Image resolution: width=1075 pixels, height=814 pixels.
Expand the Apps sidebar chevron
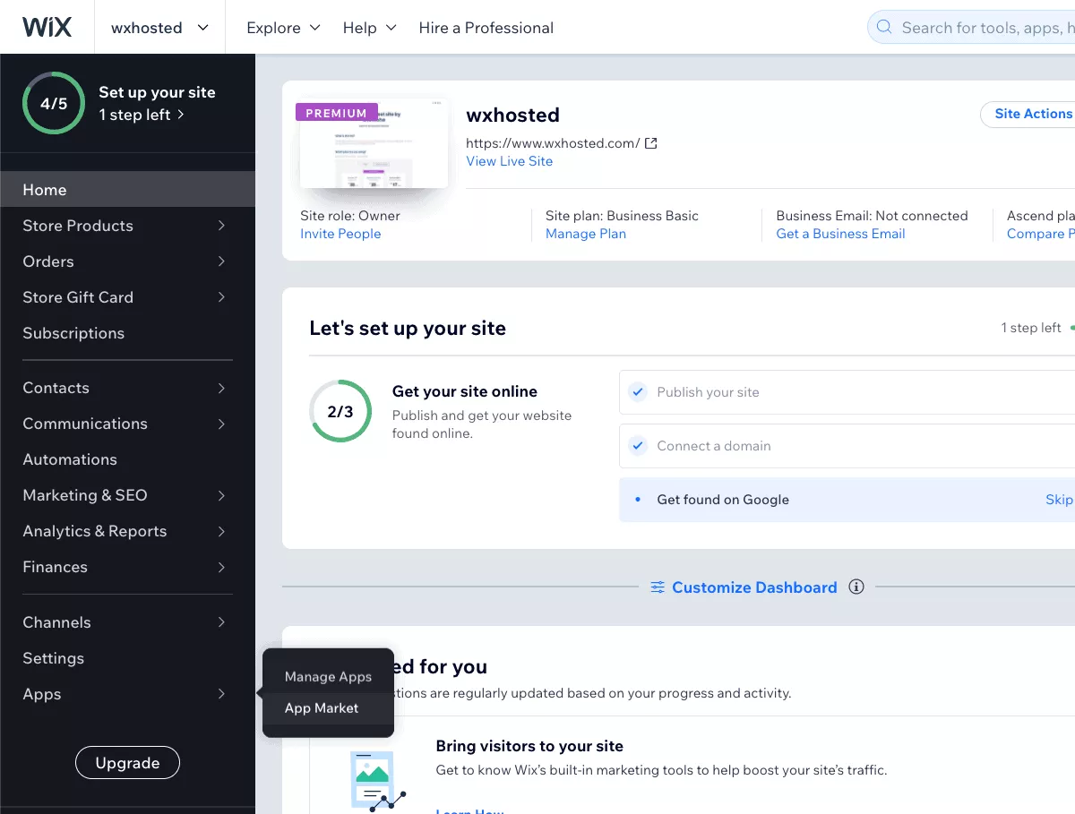(221, 694)
